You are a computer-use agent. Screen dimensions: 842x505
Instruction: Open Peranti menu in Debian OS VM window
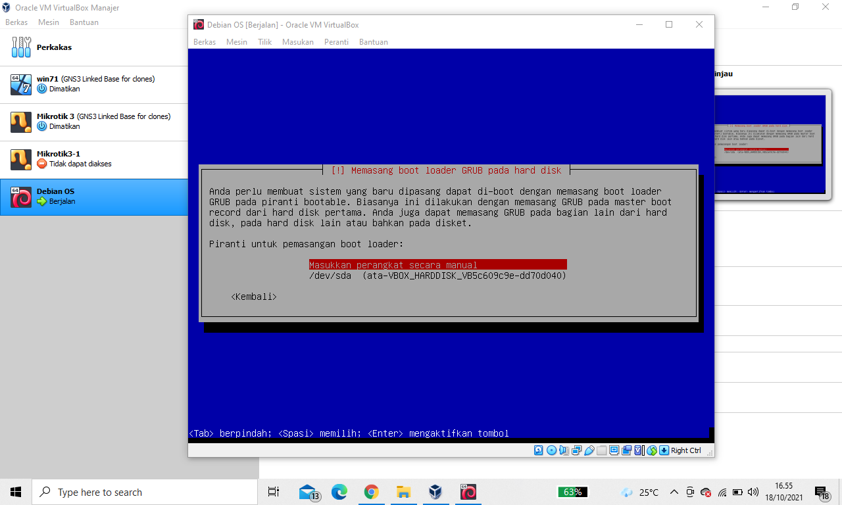point(336,42)
